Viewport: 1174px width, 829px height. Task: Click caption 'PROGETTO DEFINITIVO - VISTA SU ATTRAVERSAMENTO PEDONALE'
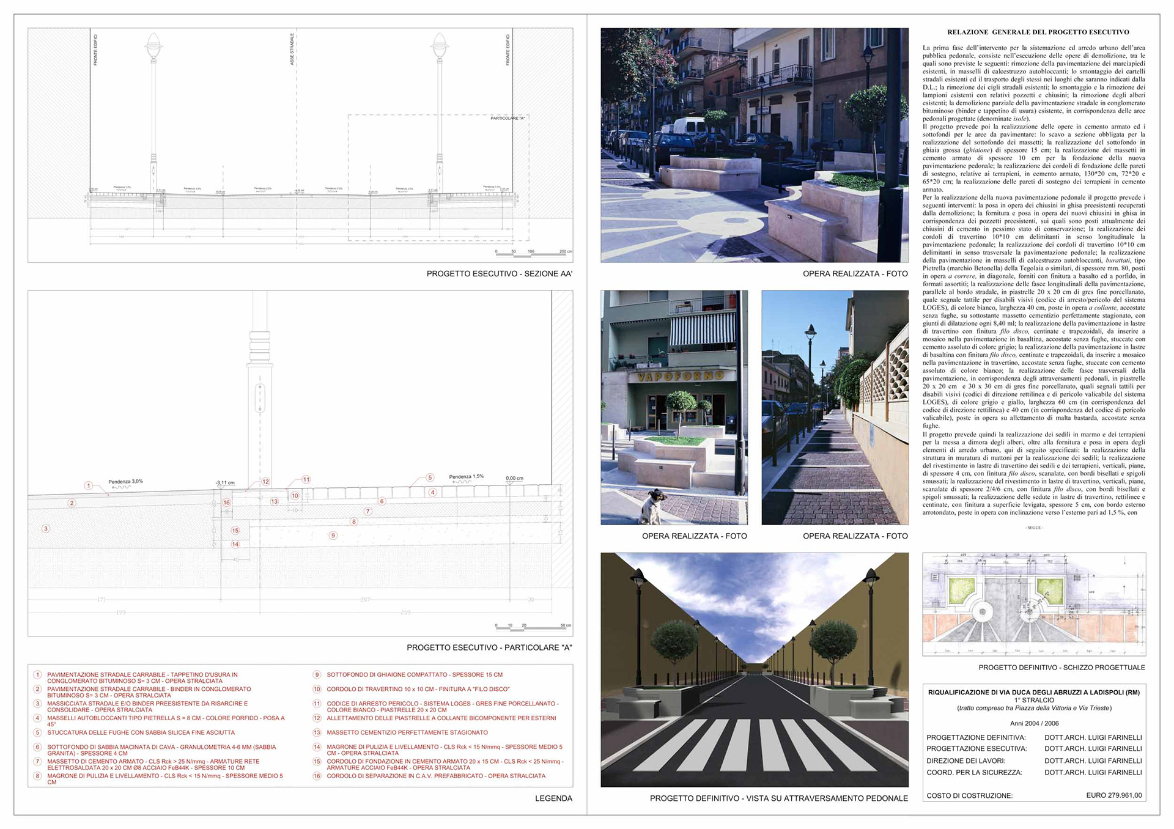tap(779, 798)
